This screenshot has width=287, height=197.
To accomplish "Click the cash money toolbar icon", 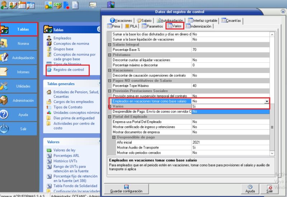I will pos(57,5).
